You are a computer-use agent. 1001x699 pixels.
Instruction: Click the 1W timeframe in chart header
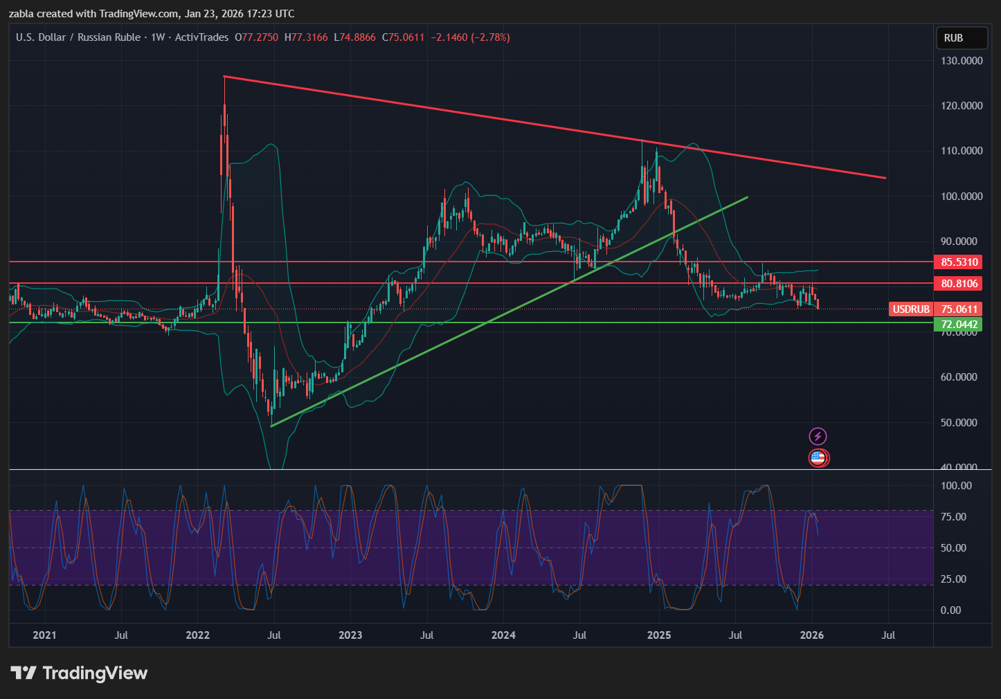158,37
